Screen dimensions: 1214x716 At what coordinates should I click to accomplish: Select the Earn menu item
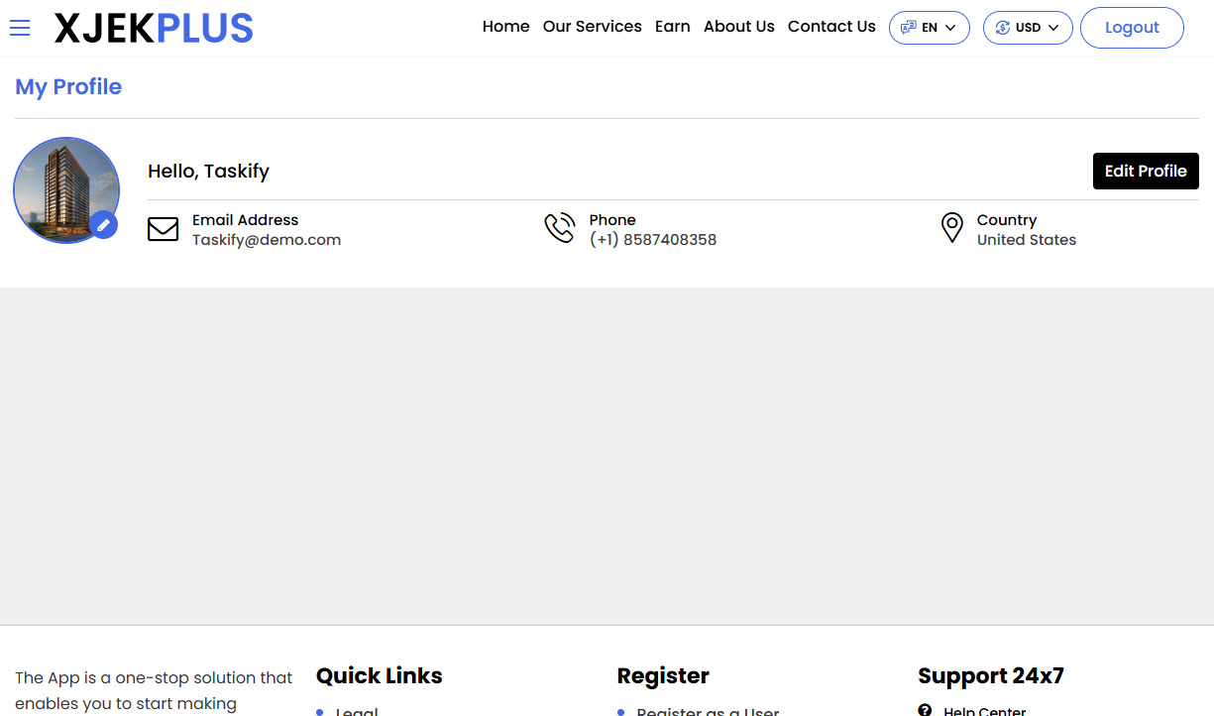pyautogui.click(x=672, y=27)
